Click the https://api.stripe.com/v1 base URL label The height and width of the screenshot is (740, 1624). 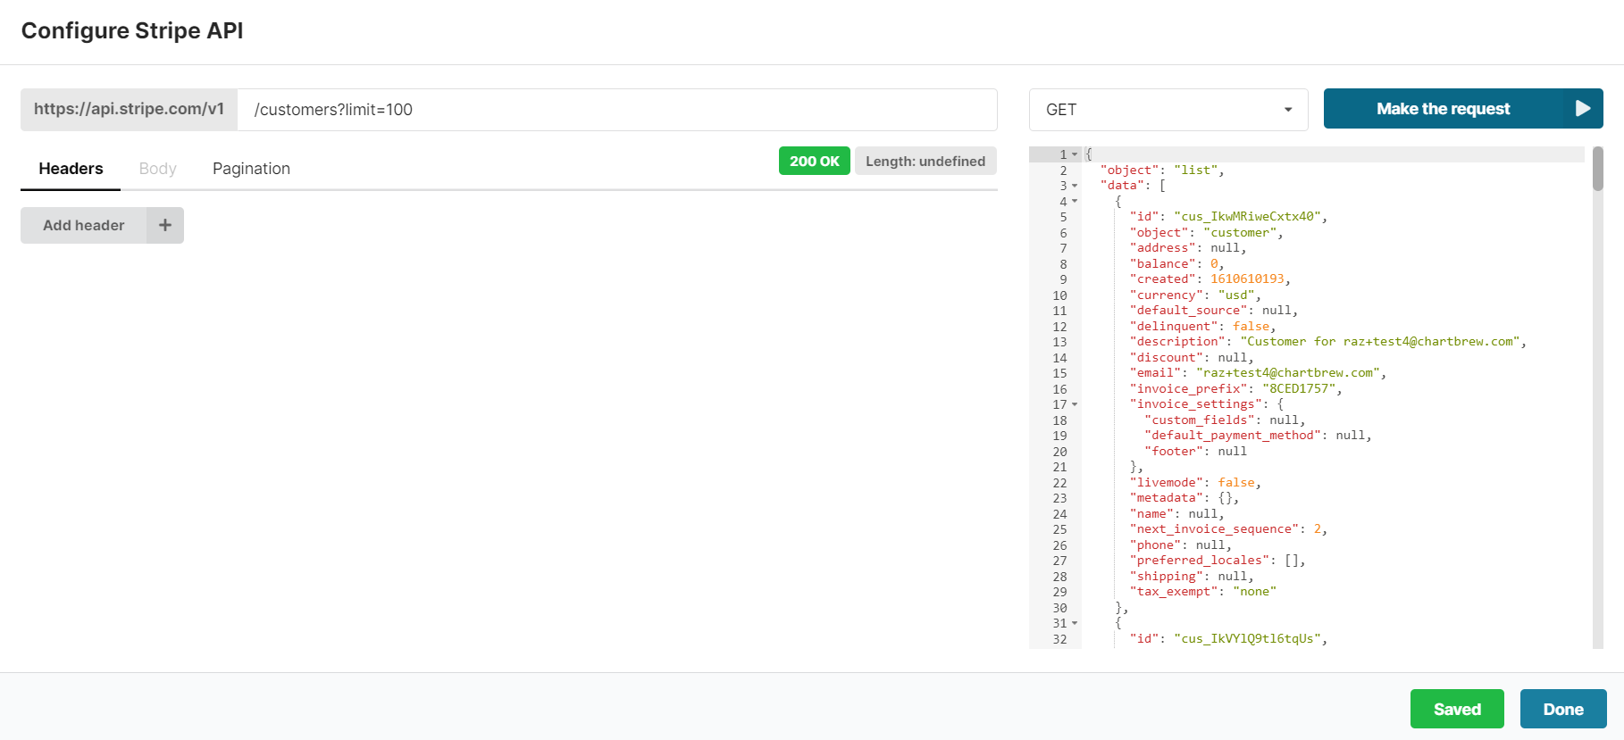(x=129, y=109)
